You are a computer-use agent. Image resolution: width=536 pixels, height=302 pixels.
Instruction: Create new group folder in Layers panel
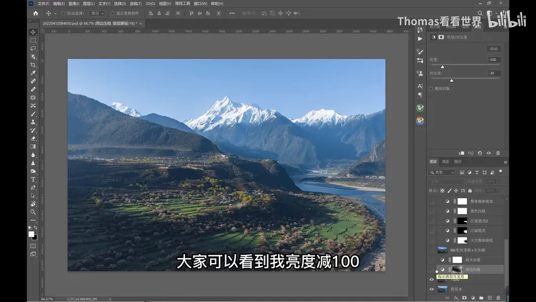481,298
